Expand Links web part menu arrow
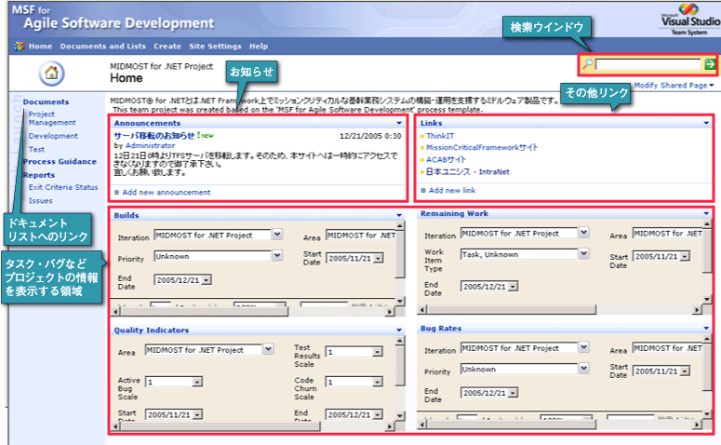Screen dimensions: 721x445 706,123
